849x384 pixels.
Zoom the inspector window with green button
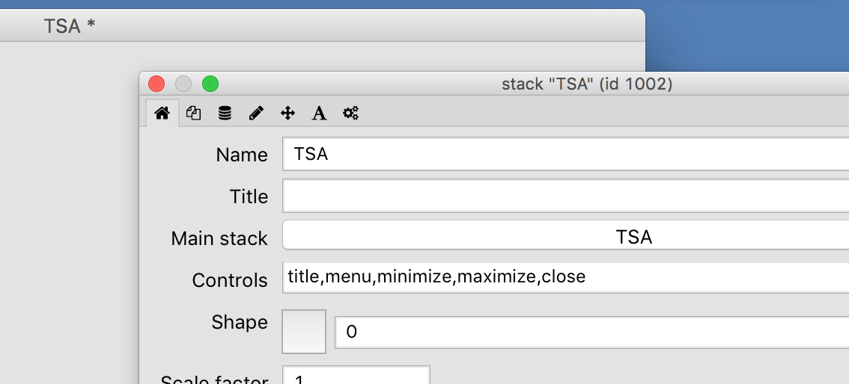pos(210,84)
